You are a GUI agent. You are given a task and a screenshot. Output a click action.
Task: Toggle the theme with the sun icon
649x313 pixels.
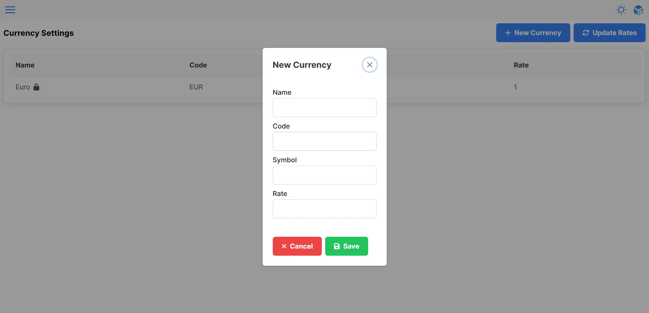click(621, 10)
